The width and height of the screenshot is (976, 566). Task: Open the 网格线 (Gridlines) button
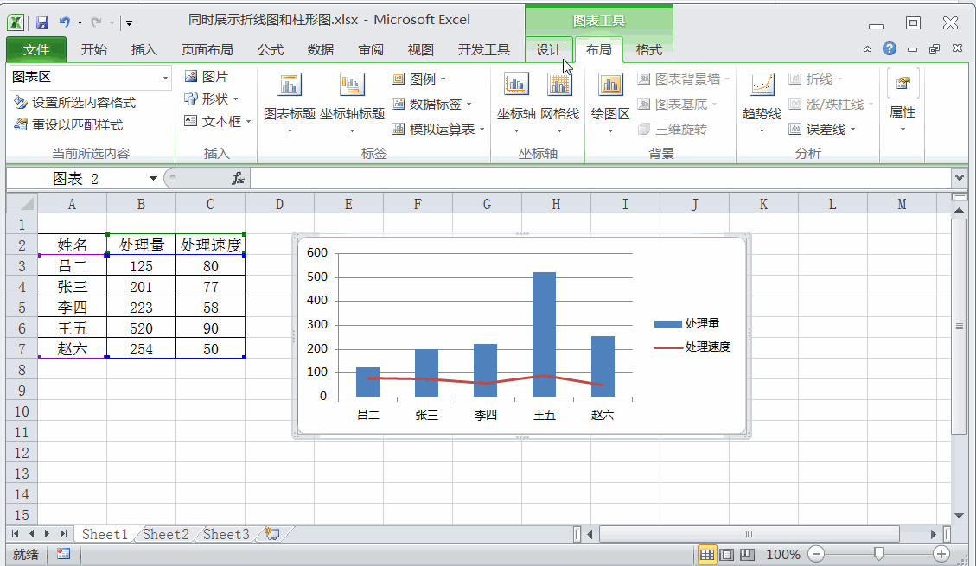click(x=559, y=85)
